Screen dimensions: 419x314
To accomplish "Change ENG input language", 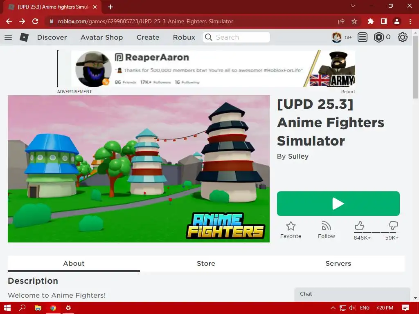I will point(365,308).
